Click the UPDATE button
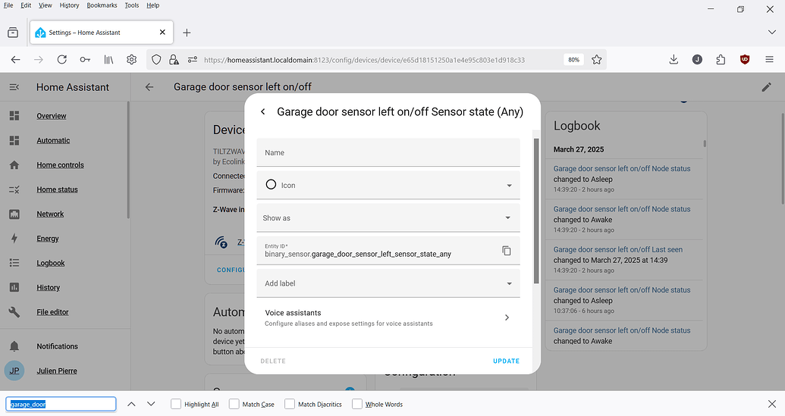The image size is (785, 416). pyautogui.click(x=506, y=361)
